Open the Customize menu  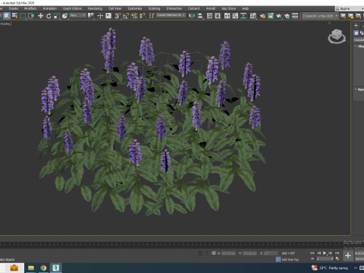(x=135, y=8)
